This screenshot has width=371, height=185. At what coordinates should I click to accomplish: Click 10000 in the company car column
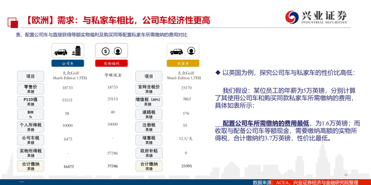pos(67,125)
